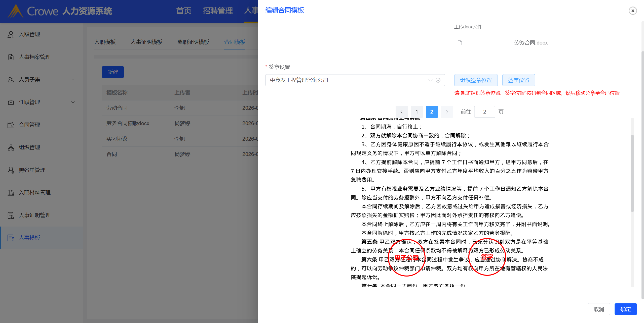Click the 合同管理 sidebar icon
The image size is (644, 324).
(11, 125)
